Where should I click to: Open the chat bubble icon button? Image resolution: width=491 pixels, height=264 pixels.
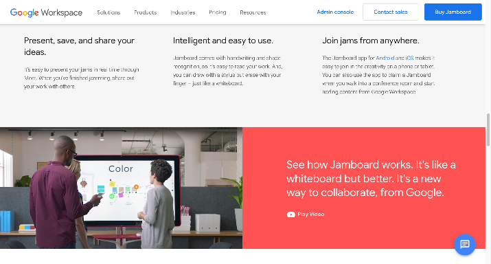click(x=465, y=244)
